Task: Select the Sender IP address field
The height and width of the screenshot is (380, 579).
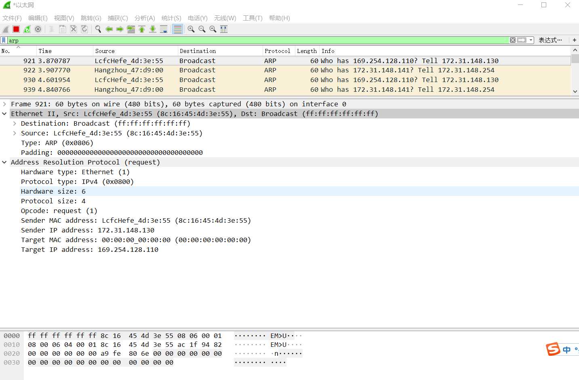Action: point(88,230)
